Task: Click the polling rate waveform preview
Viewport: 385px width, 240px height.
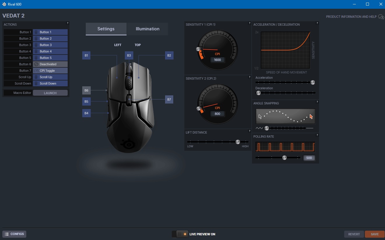Action: [x=285, y=147]
